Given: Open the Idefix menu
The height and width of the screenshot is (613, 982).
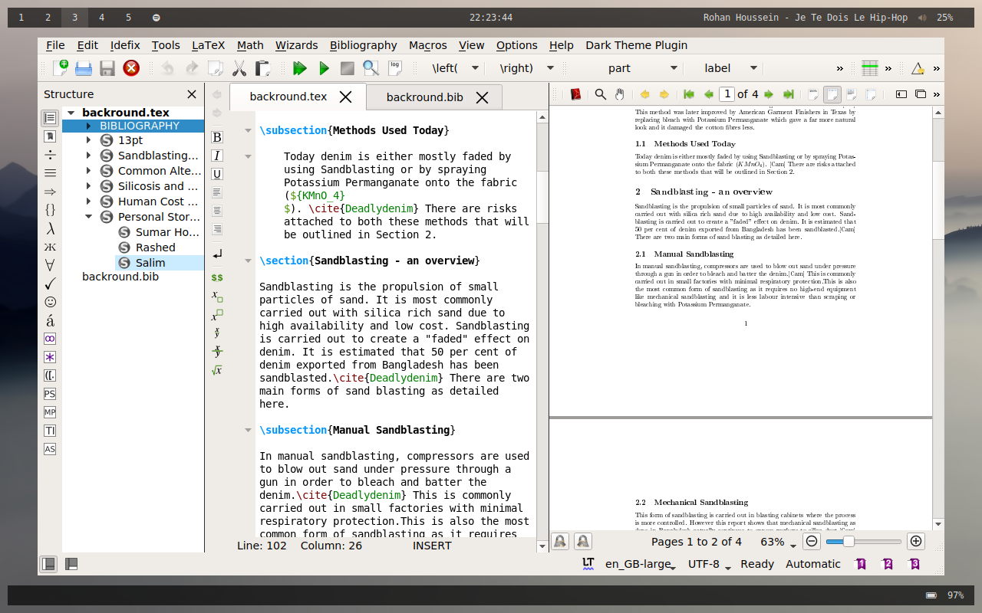Looking at the screenshot, I should 125,45.
